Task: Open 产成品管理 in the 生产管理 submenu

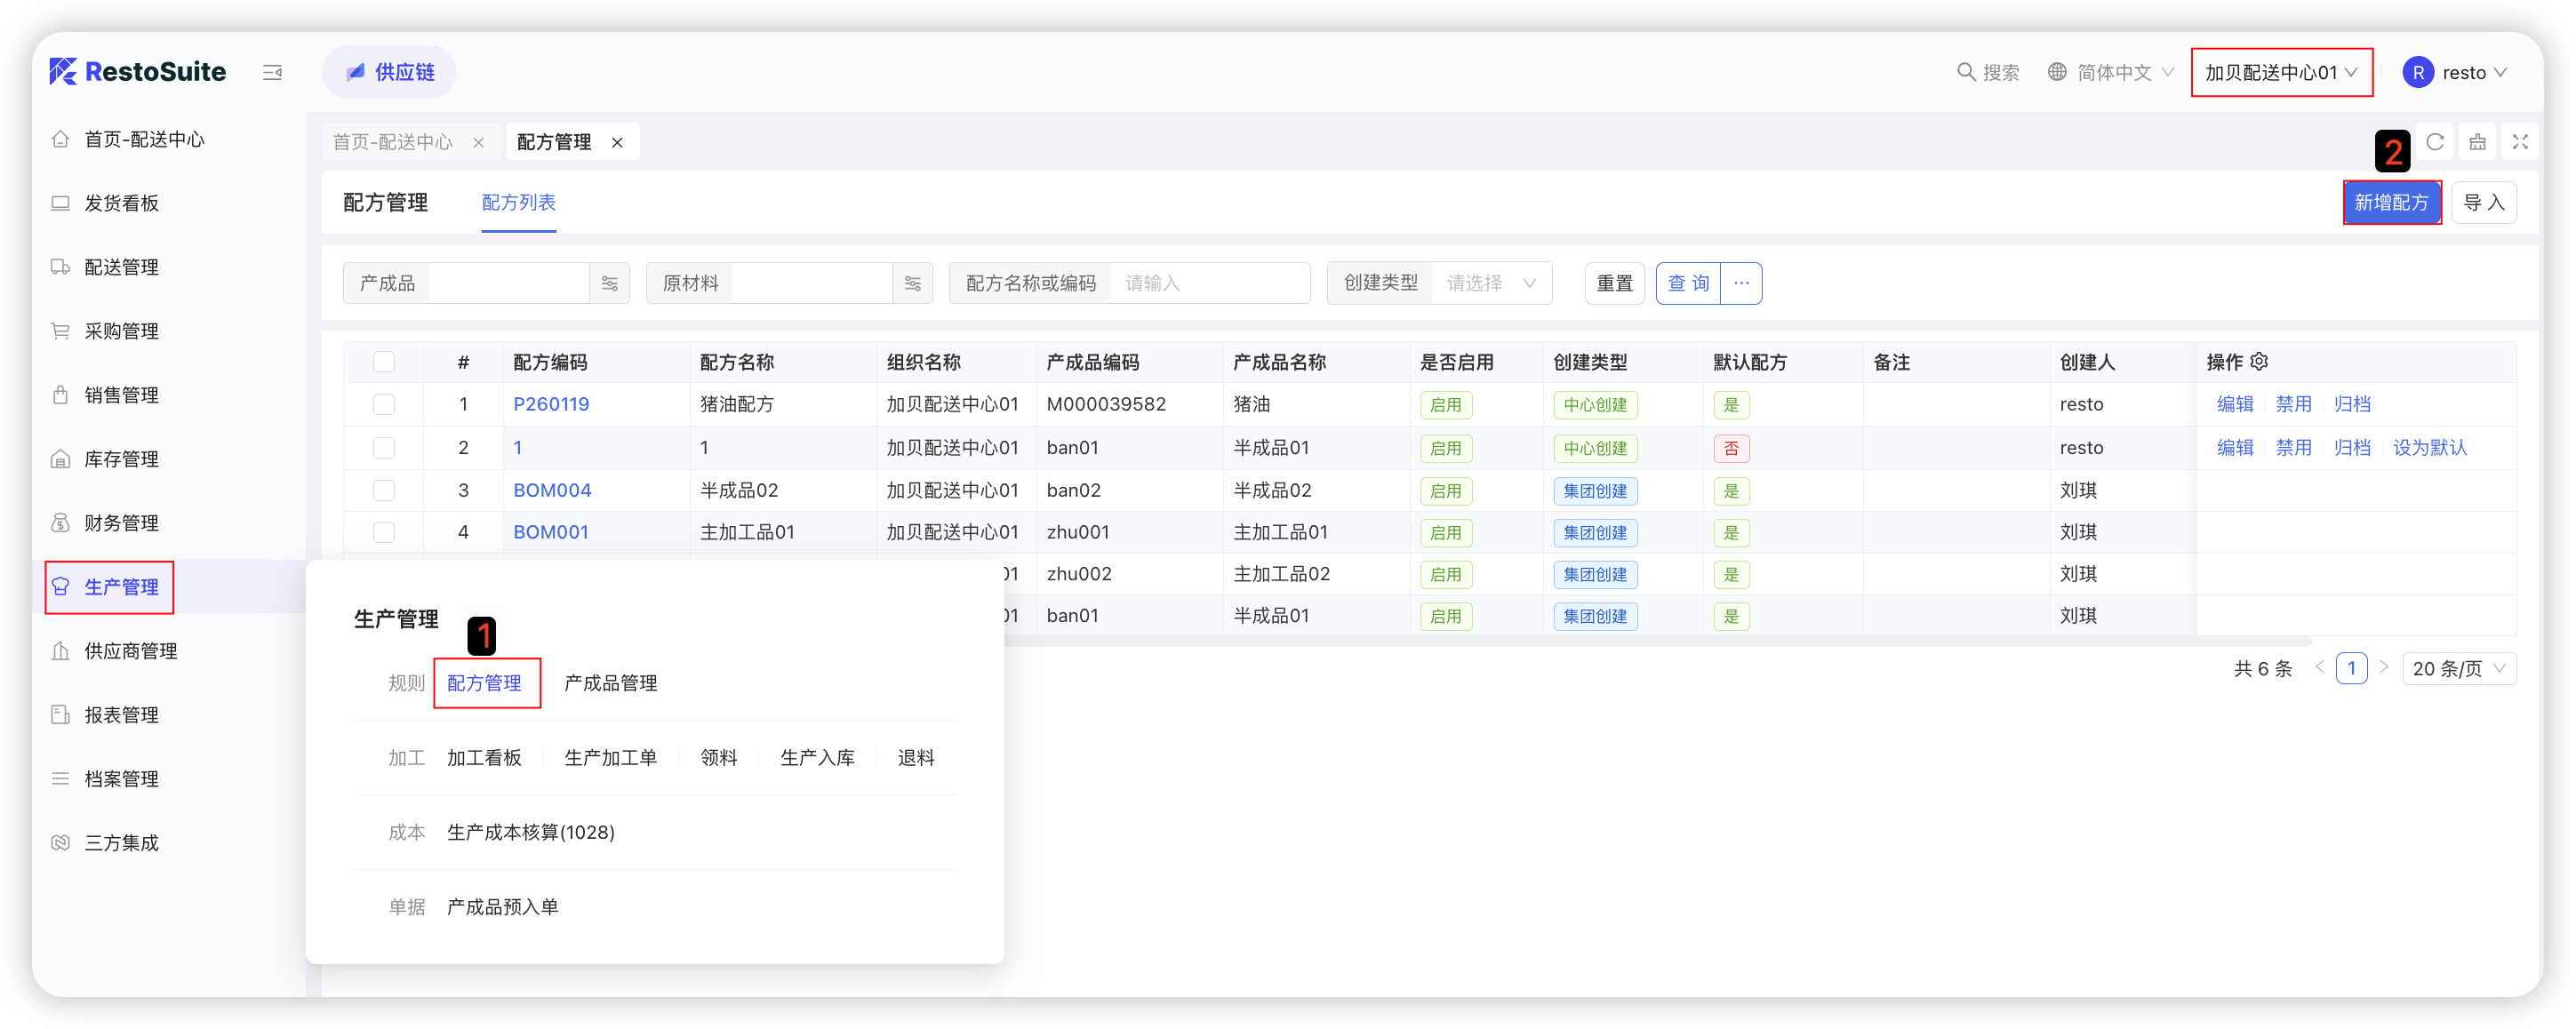Action: click(x=610, y=684)
